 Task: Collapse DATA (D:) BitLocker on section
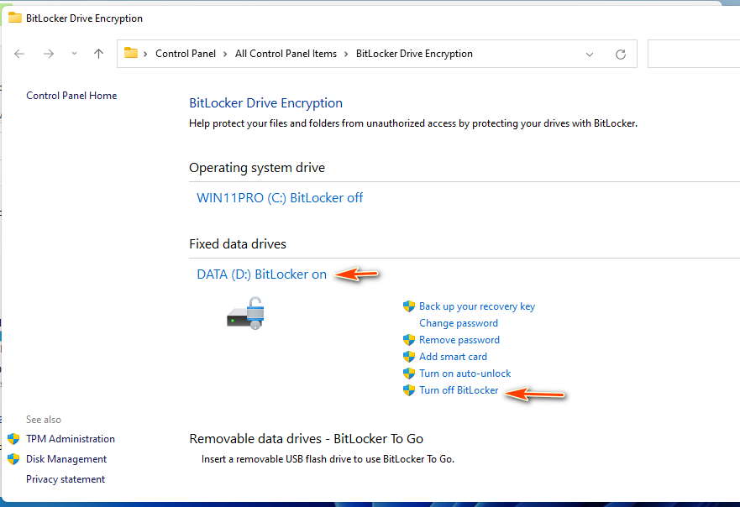coord(261,274)
